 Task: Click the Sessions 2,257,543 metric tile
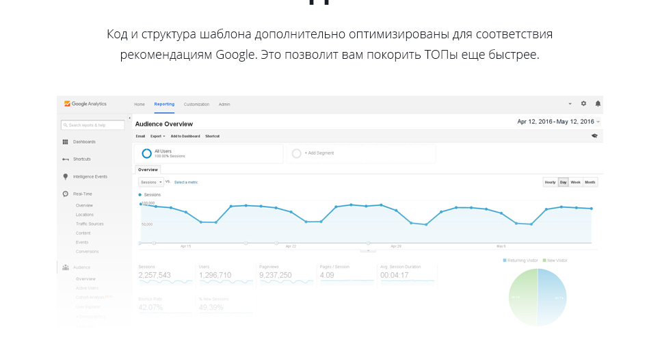(x=166, y=276)
